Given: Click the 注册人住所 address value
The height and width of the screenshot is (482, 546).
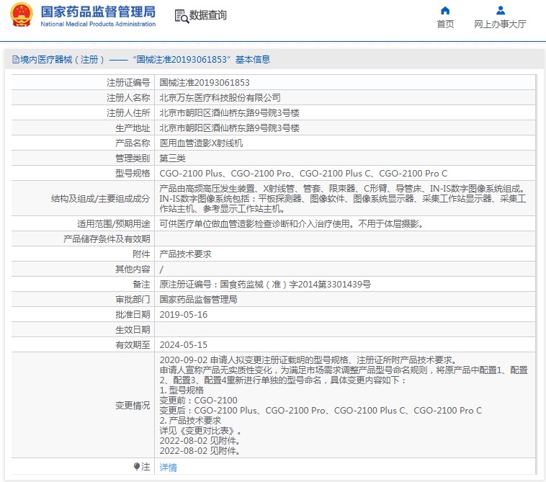Looking at the screenshot, I should pos(230,113).
